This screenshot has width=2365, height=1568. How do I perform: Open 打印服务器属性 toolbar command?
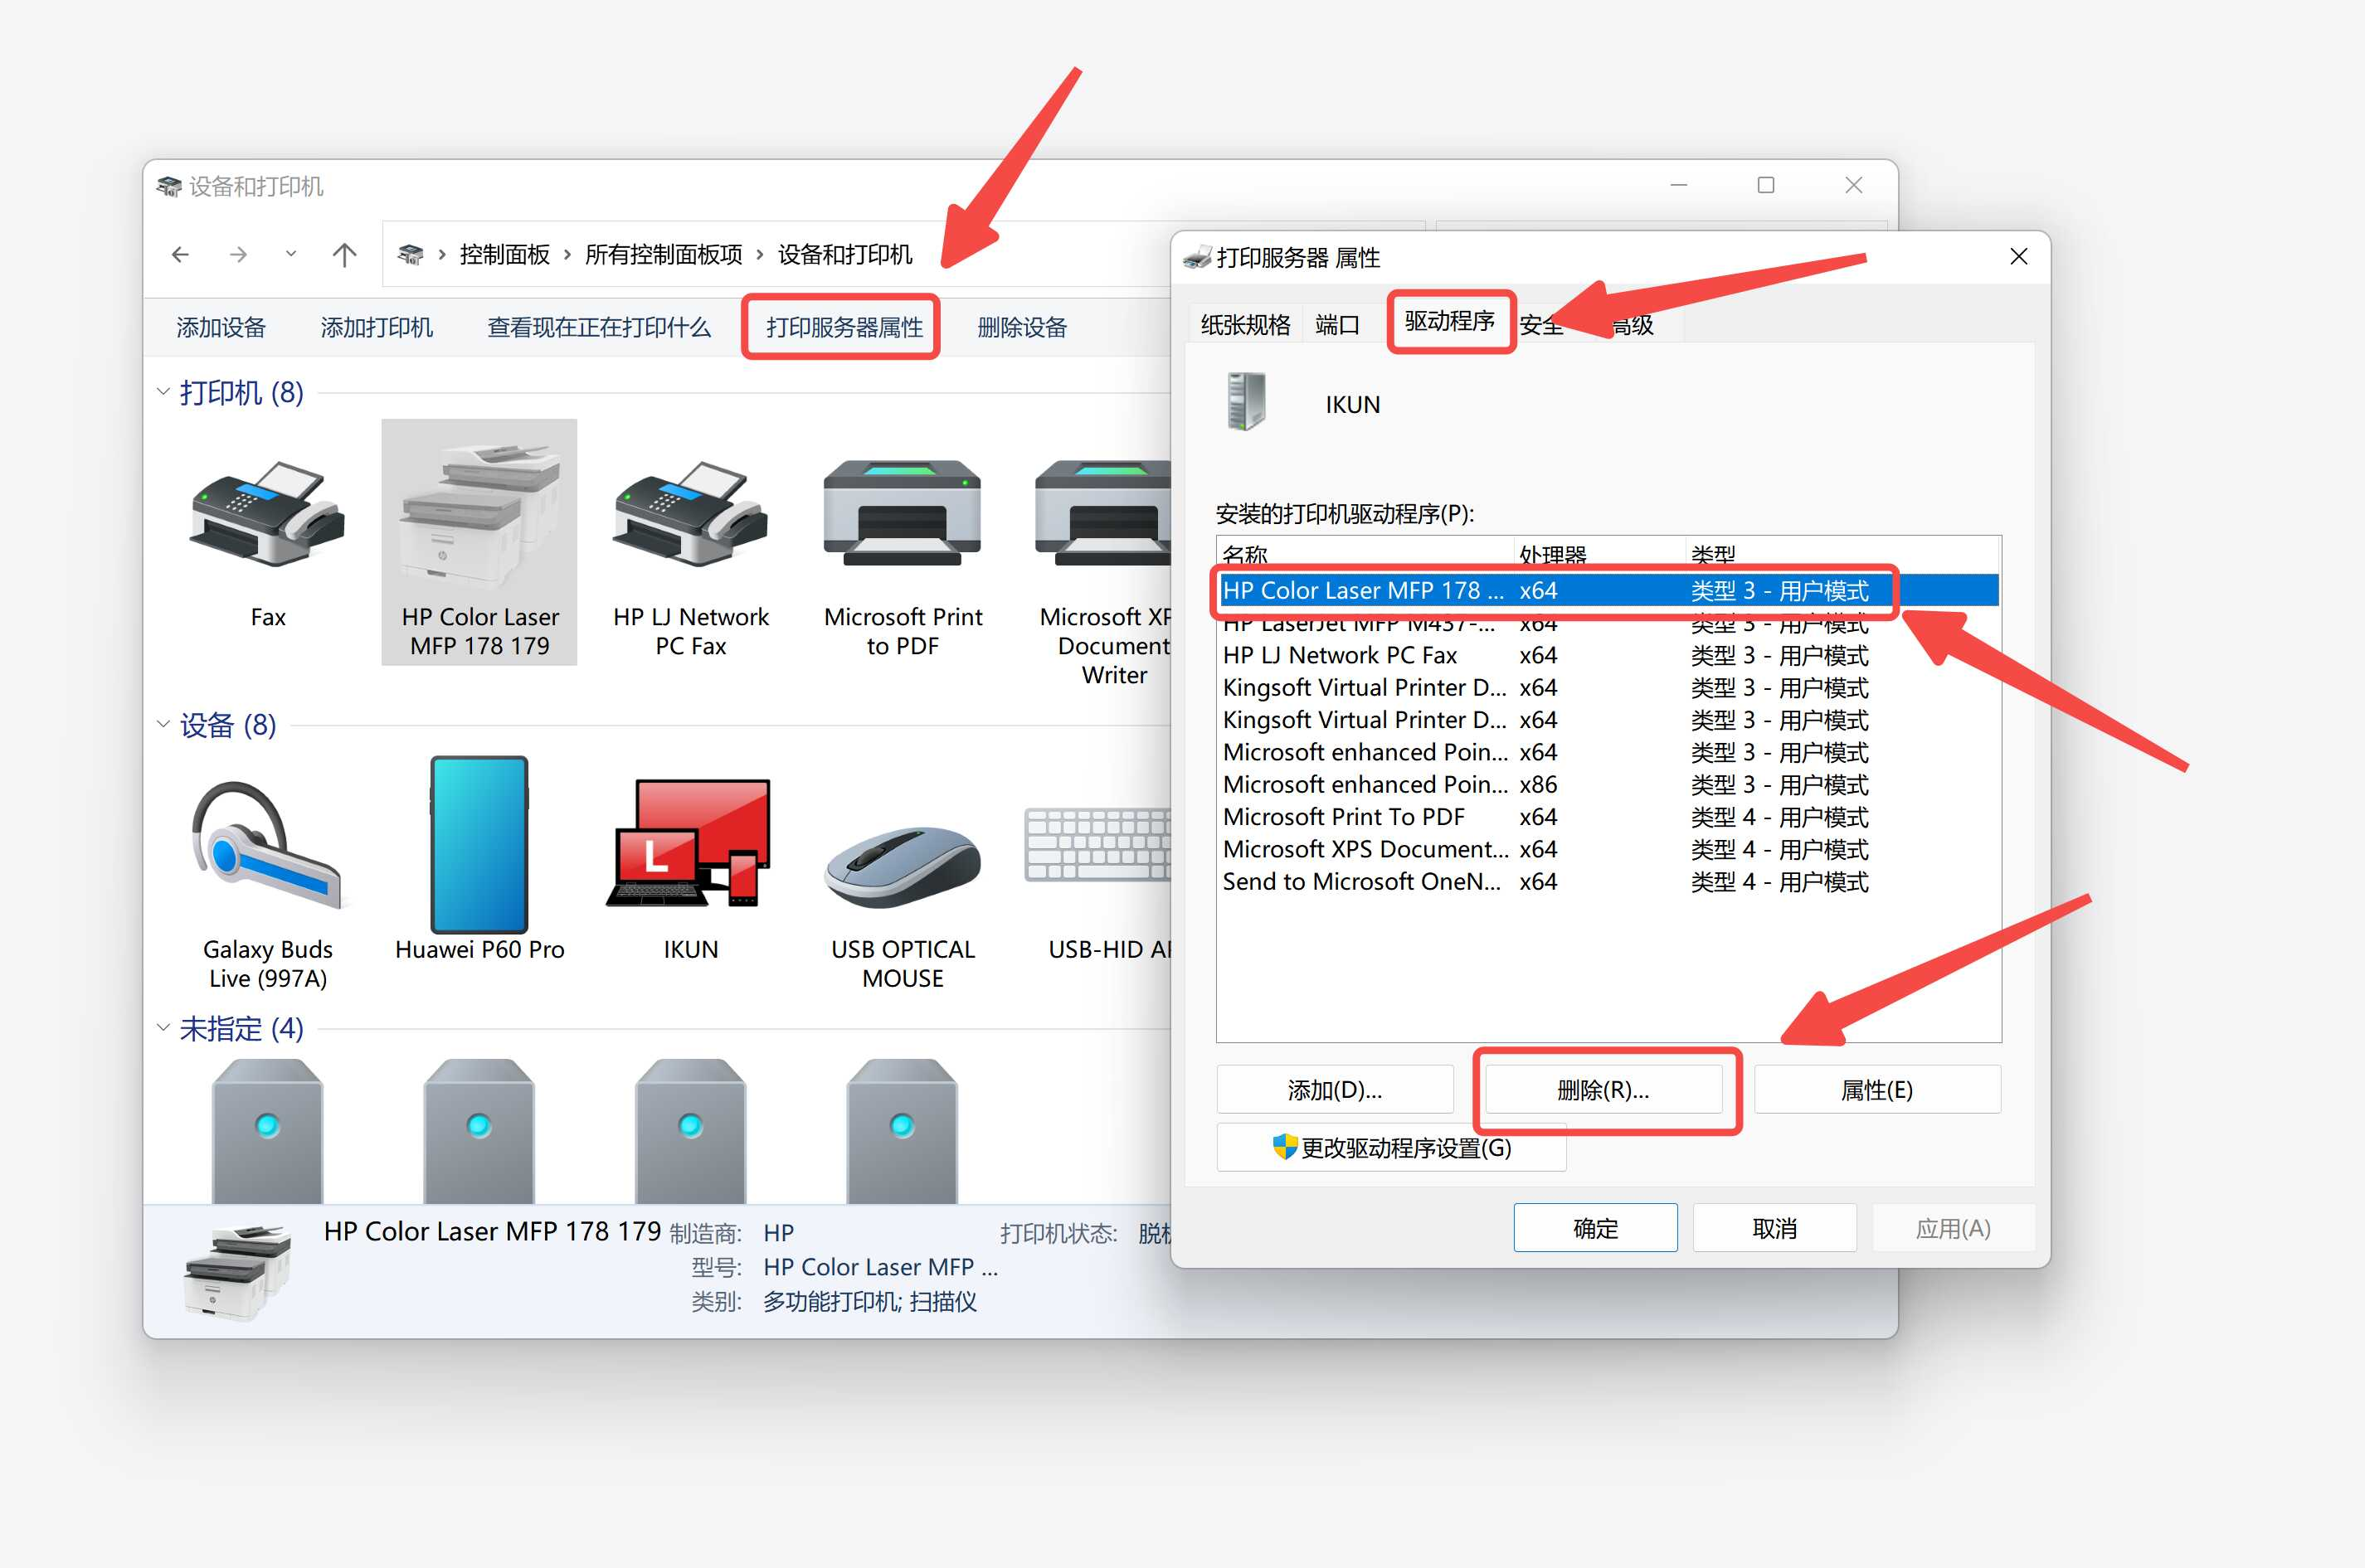844,327
